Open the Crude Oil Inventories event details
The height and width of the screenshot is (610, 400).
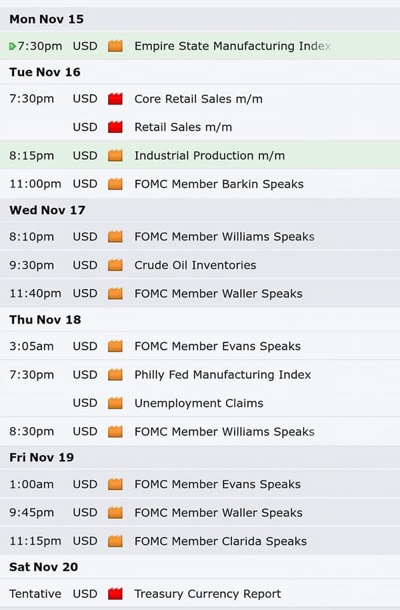(x=200, y=265)
